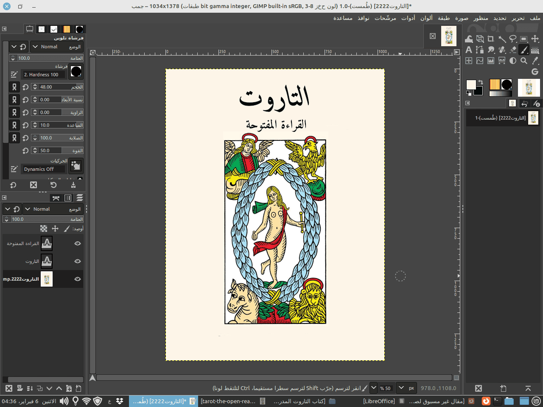The image size is (543, 407).
Task: Expand mode group chevron in tool options
Action: click(x=14, y=47)
